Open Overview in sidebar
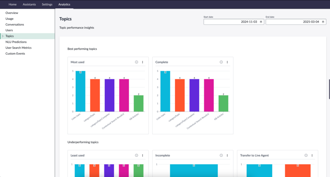Image resolution: width=330 pixels, height=177 pixels. pos(12,13)
